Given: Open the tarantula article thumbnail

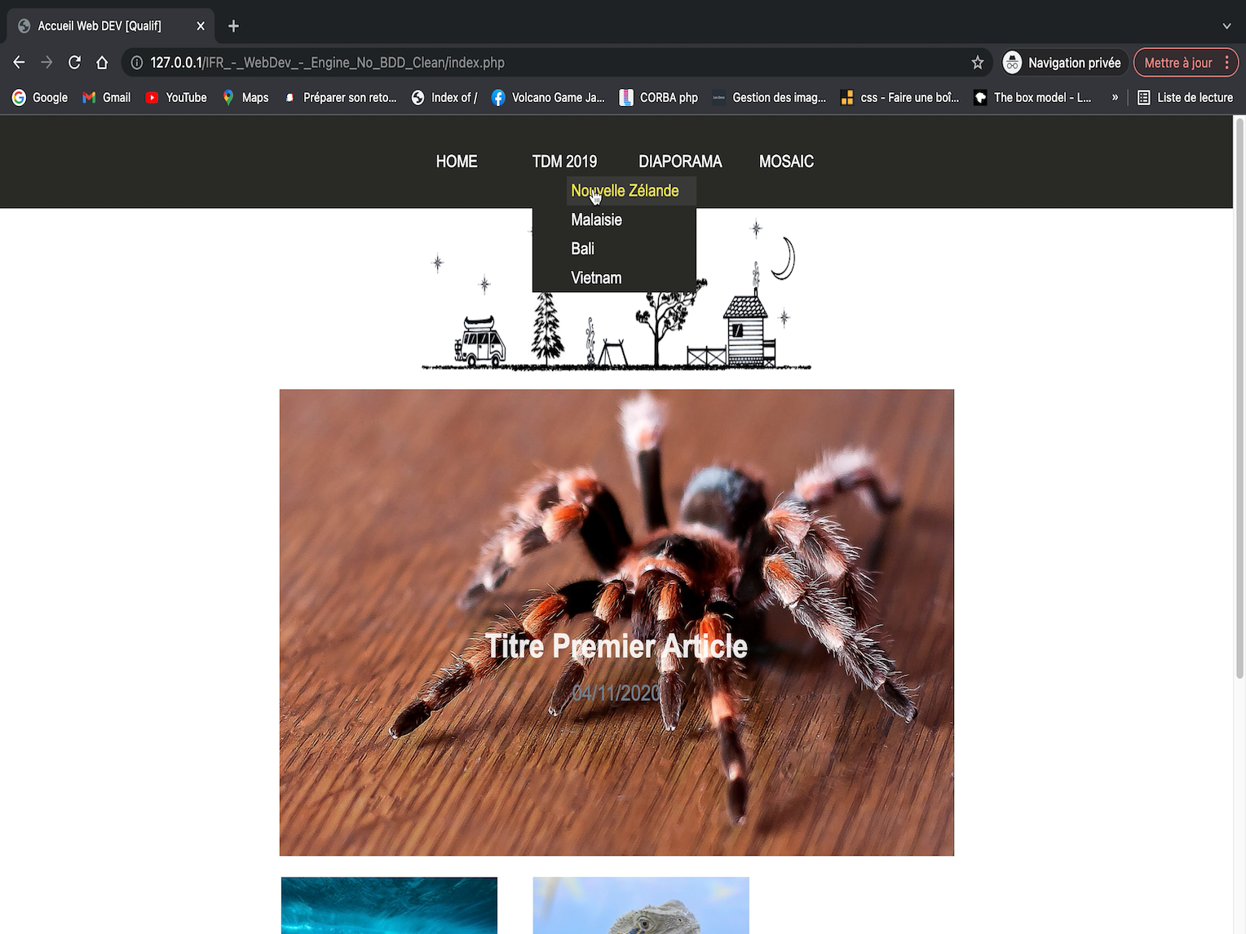Looking at the screenshot, I should coord(616,622).
